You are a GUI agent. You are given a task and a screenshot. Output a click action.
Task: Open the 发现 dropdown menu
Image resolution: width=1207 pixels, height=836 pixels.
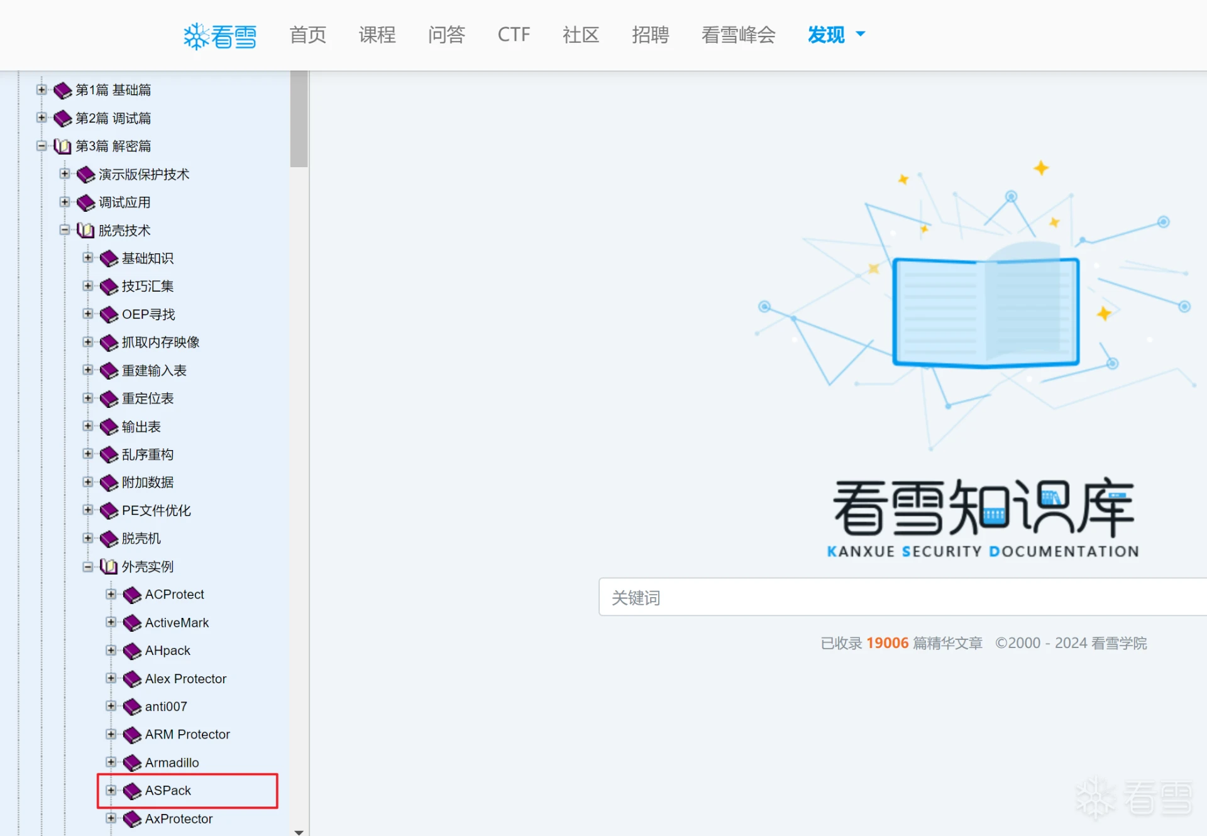tap(836, 35)
